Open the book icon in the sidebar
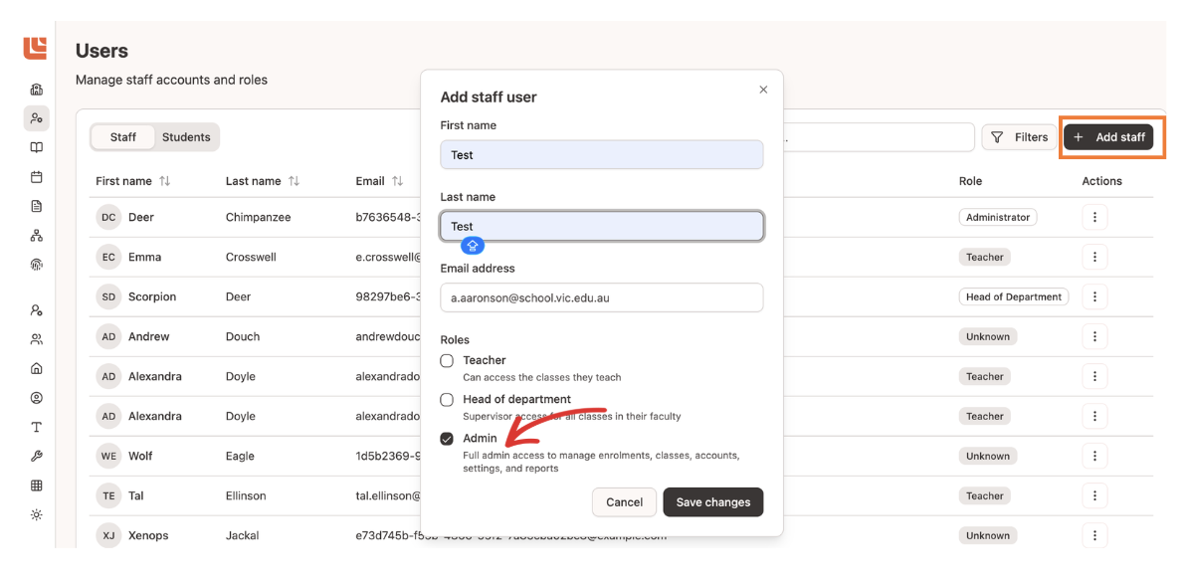The width and height of the screenshot is (1188, 583). [x=37, y=147]
